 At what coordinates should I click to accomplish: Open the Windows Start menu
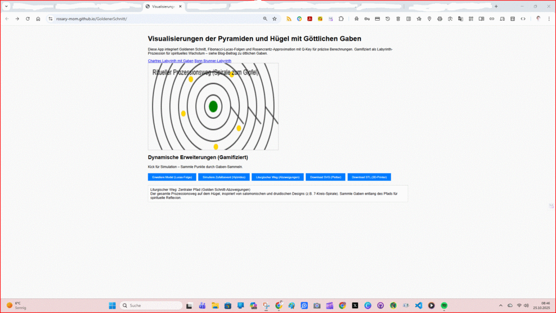tap(111, 305)
